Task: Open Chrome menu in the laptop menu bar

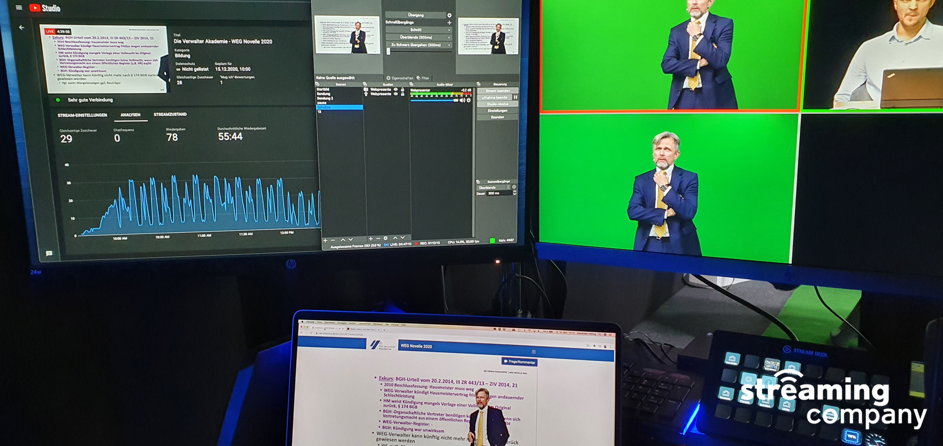Action: click(310, 322)
